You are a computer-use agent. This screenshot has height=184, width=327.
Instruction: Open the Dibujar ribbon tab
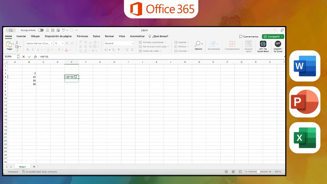(x=36, y=36)
